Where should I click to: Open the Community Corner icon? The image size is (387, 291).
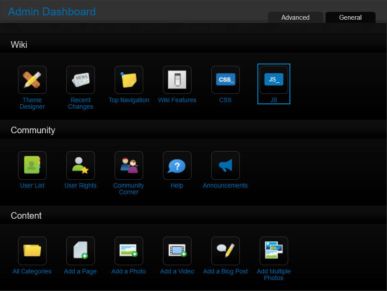129,165
